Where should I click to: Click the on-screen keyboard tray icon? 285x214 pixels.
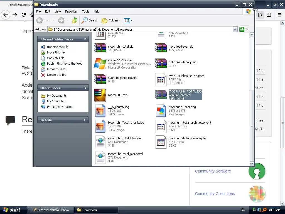[243, 210]
